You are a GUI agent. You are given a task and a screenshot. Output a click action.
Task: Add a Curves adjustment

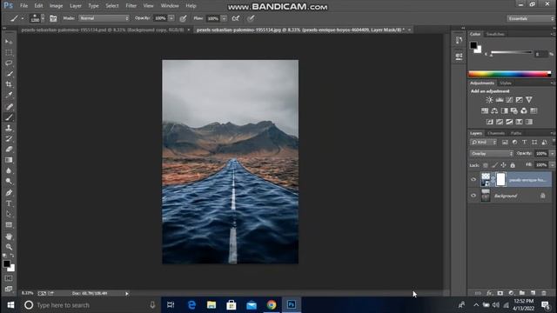(x=509, y=100)
